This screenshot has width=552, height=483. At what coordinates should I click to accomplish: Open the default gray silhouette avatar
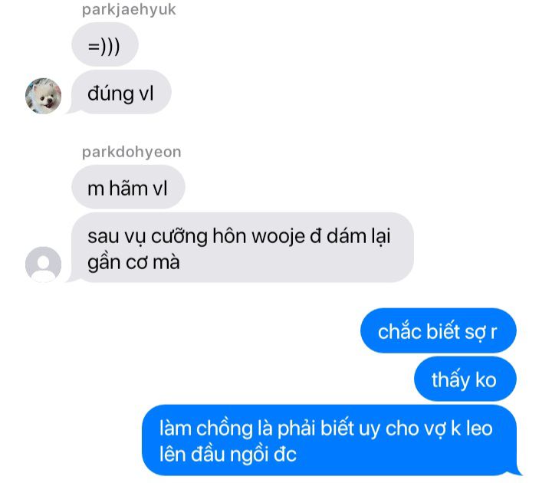(43, 264)
